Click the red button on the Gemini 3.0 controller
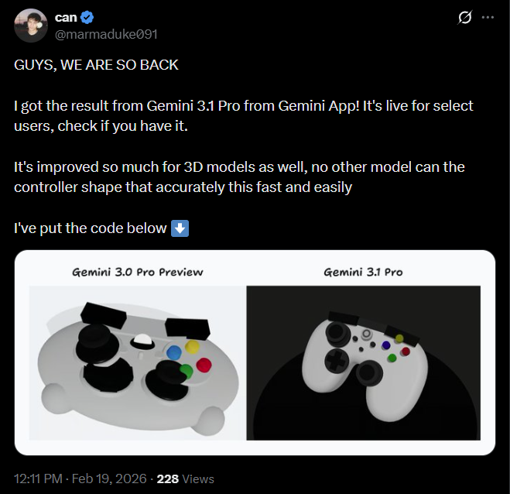 tap(204, 364)
